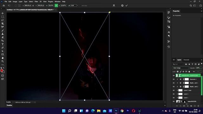Hide the Layer 2 copy layer
The width and height of the screenshot is (203, 114).
click(174, 90)
